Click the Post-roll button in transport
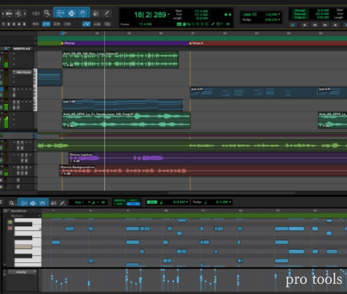 [x=300, y=14]
